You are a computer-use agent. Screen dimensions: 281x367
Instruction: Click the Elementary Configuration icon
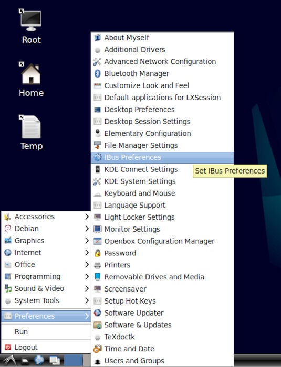click(97, 133)
